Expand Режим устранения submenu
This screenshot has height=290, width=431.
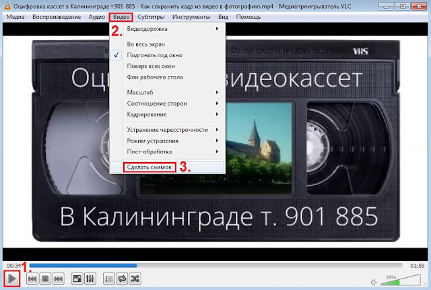[x=168, y=141]
